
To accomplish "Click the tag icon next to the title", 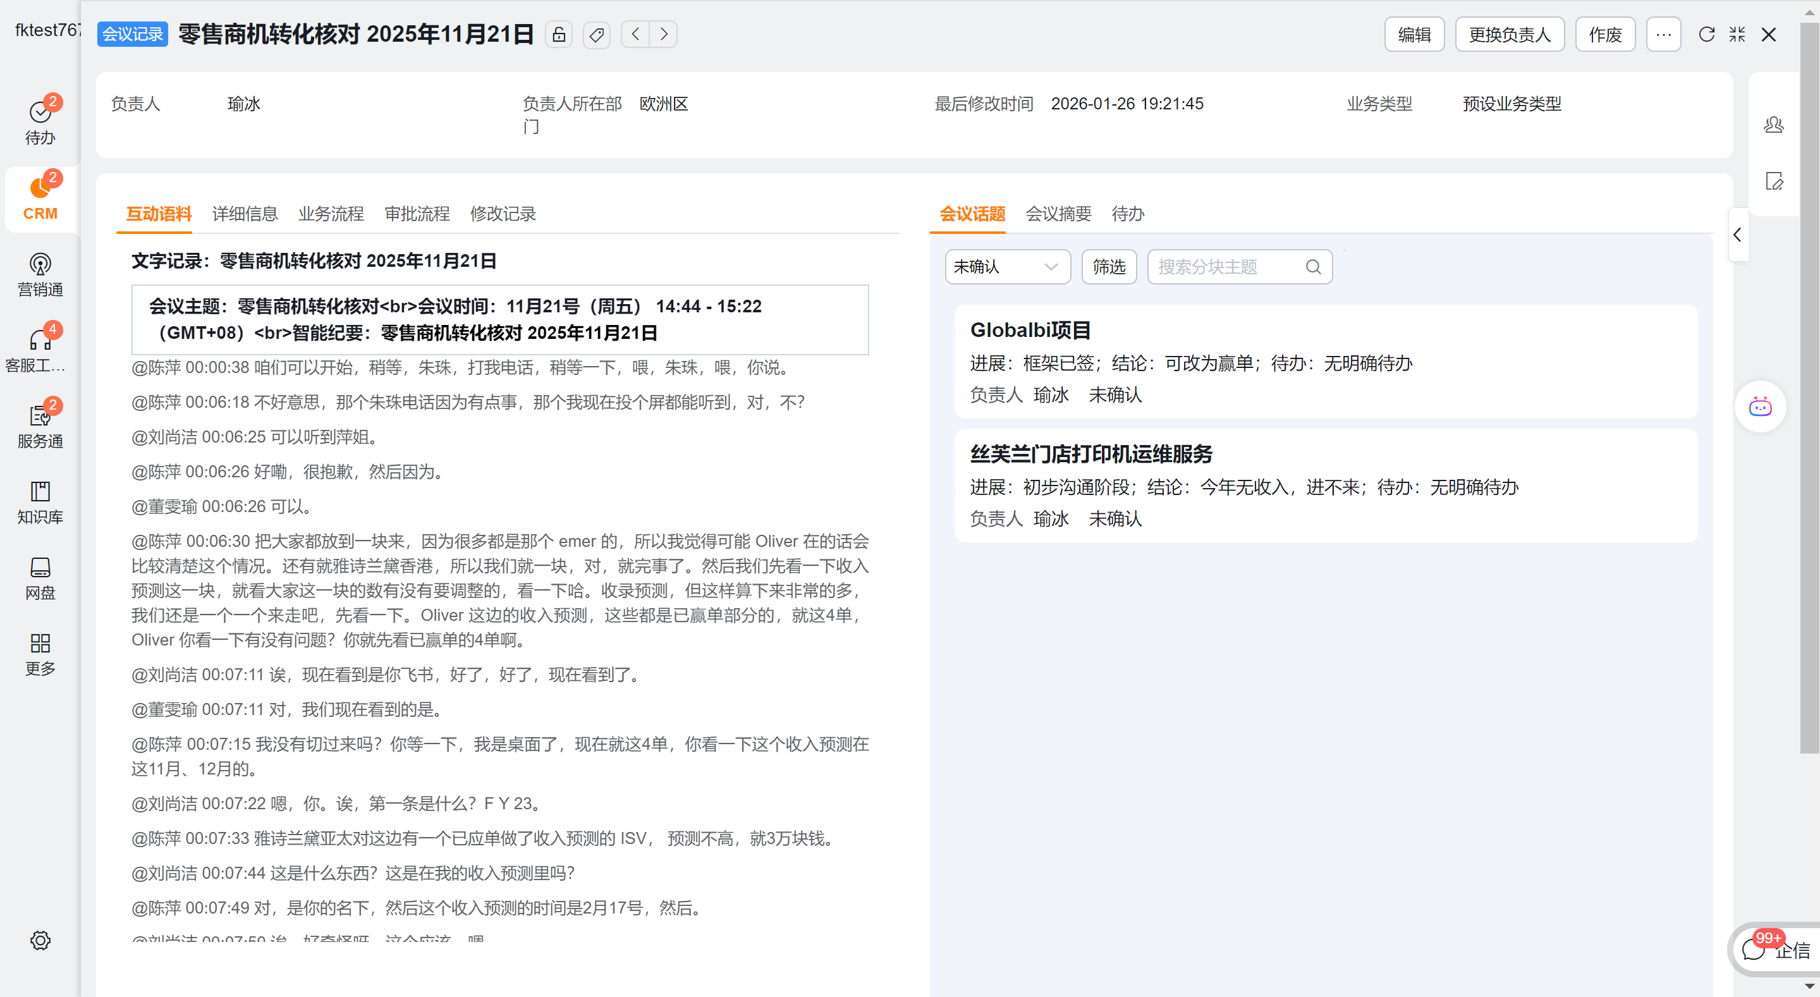I will click(x=596, y=34).
